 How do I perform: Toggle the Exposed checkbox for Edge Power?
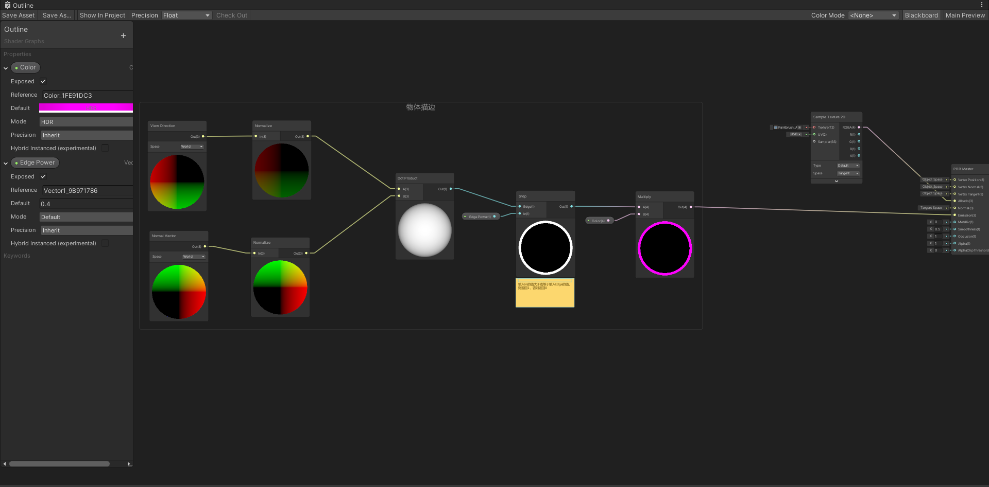[43, 176]
